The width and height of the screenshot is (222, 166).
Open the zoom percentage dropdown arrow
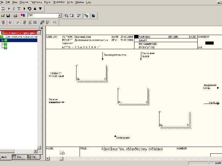[60, 16]
